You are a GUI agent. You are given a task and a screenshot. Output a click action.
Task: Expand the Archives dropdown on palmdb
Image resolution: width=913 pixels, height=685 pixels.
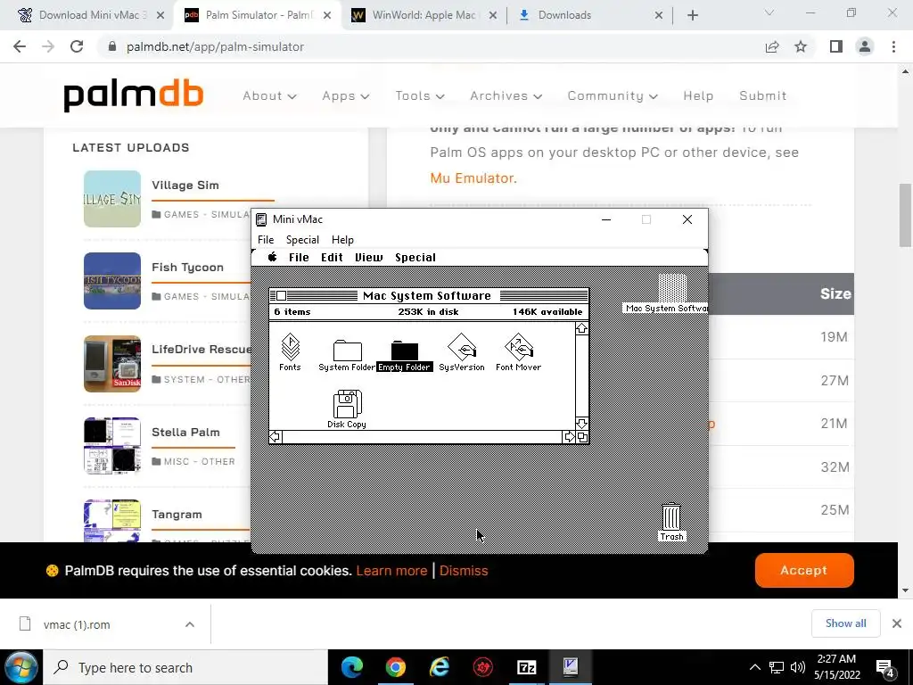tap(506, 95)
